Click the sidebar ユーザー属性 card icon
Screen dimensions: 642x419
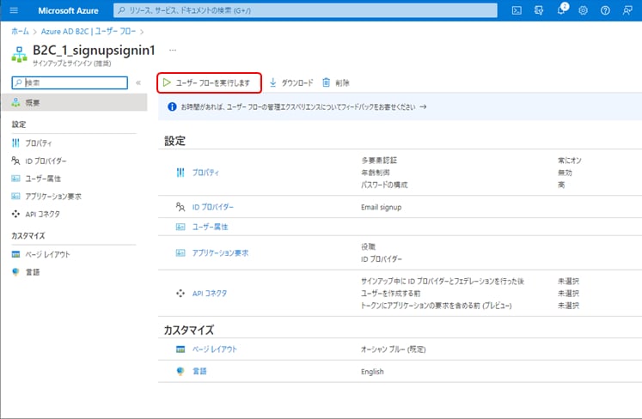(x=15, y=179)
